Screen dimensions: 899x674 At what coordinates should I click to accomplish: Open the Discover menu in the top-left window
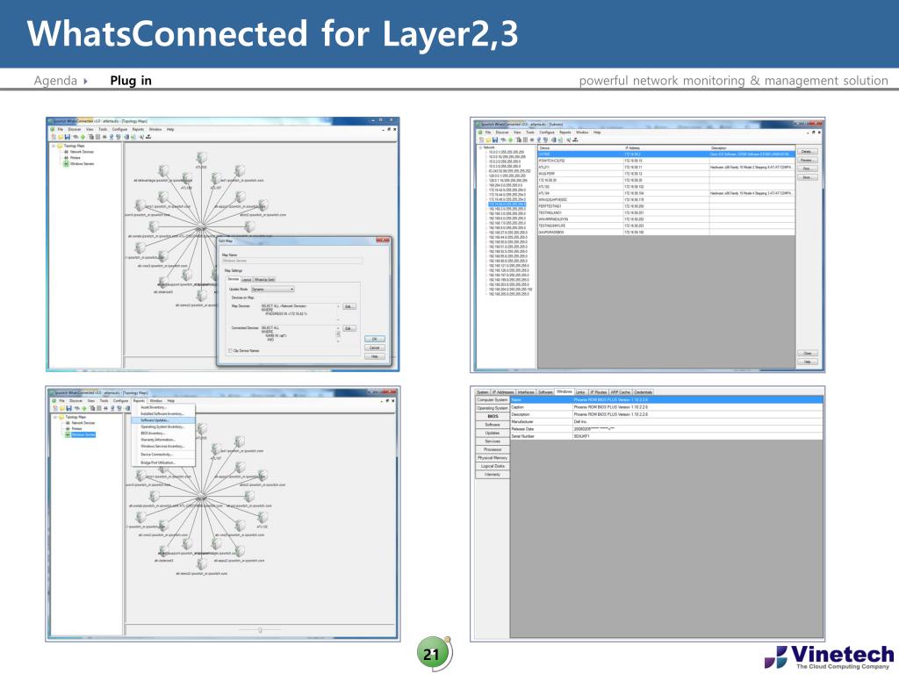pos(75,130)
